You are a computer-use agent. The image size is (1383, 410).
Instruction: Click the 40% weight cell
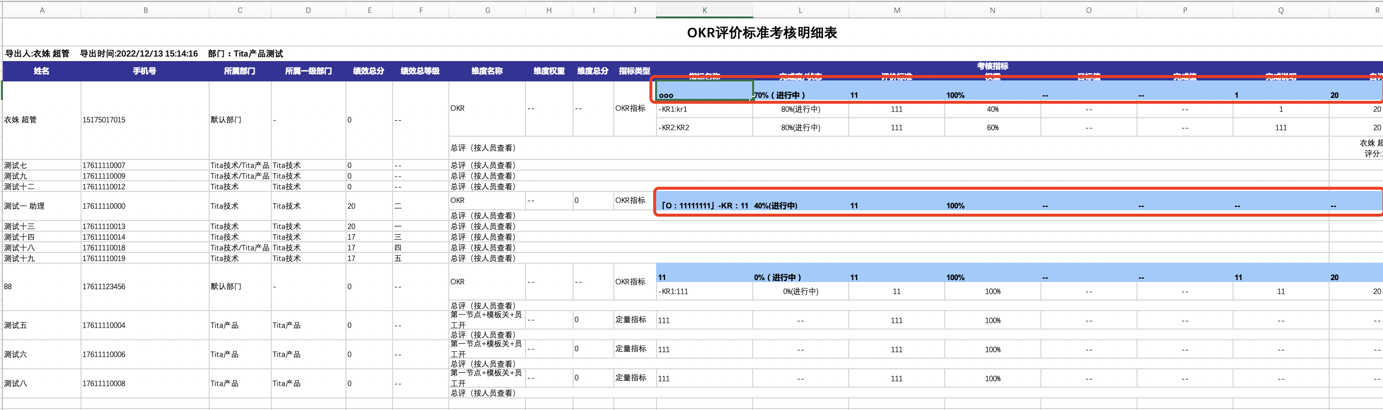992,110
